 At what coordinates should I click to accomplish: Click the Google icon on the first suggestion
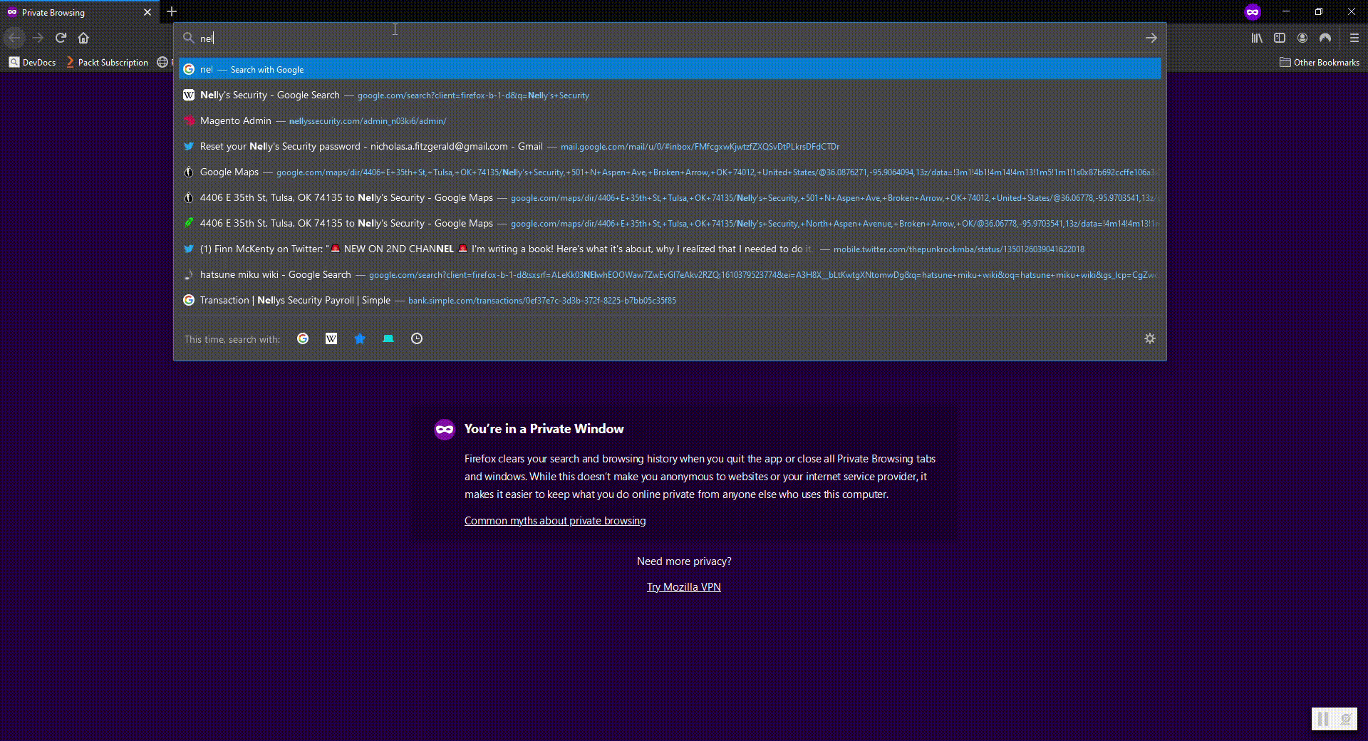[189, 69]
